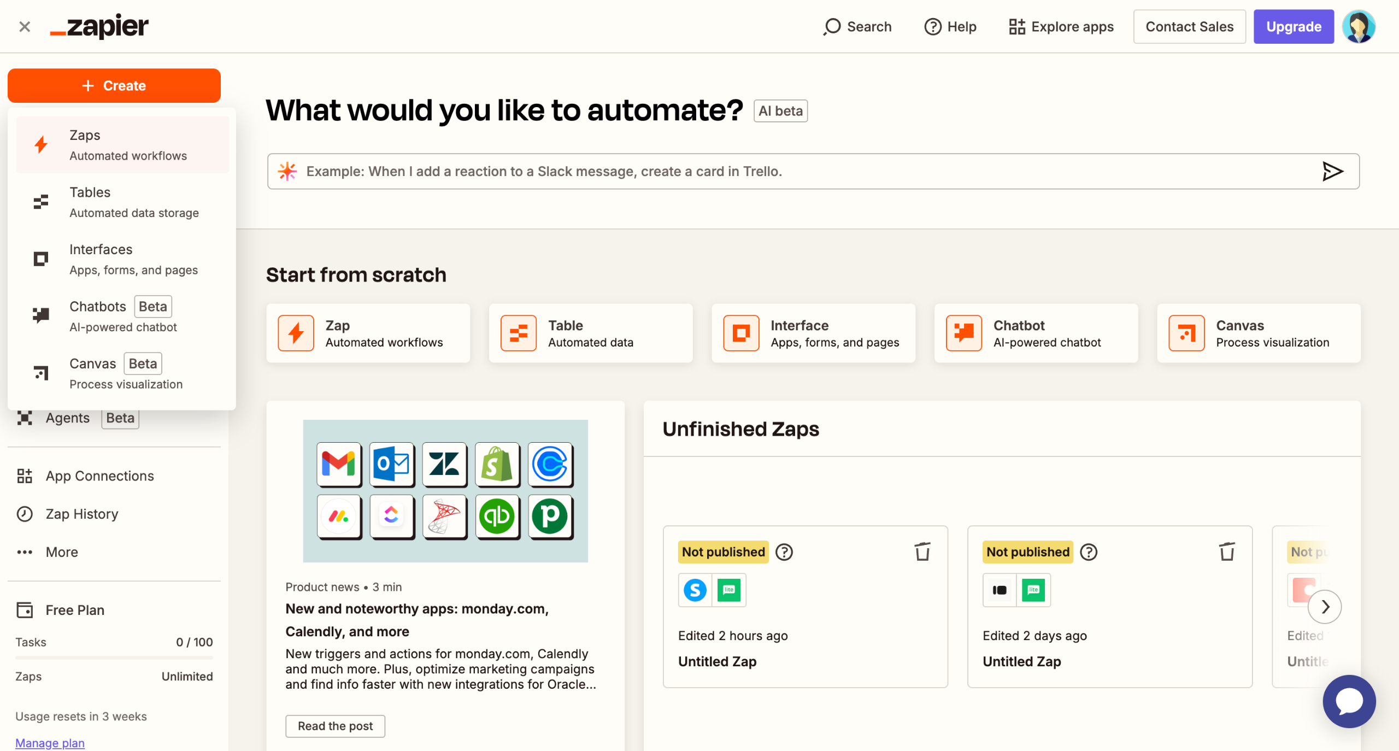The image size is (1399, 751).
Task: Select Chatbots from the Create menu
Action: [98, 316]
